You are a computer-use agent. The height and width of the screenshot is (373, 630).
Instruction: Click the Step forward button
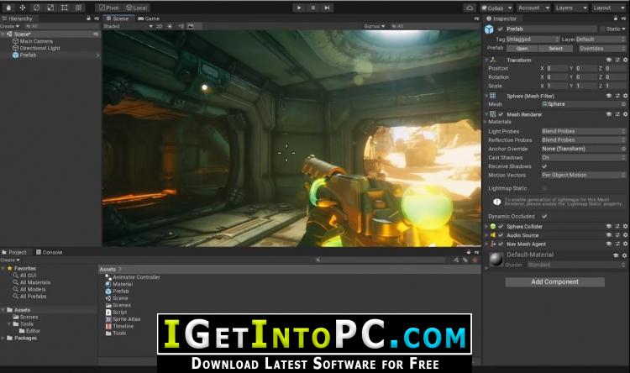pyautogui.click(x=327, y=8)
